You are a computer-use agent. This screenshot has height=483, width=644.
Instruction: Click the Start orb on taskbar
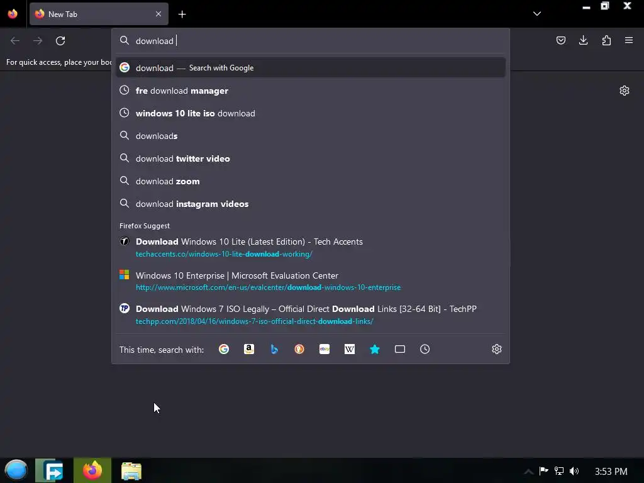pos(16,470)
